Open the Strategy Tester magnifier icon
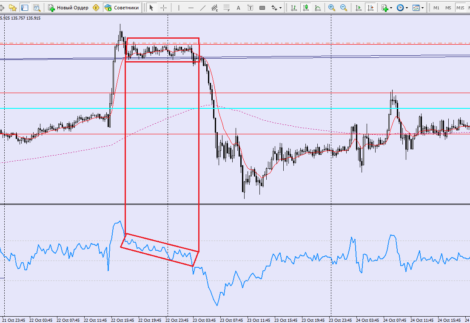Viewport: 470px width, 323px height. pos(37,8)
